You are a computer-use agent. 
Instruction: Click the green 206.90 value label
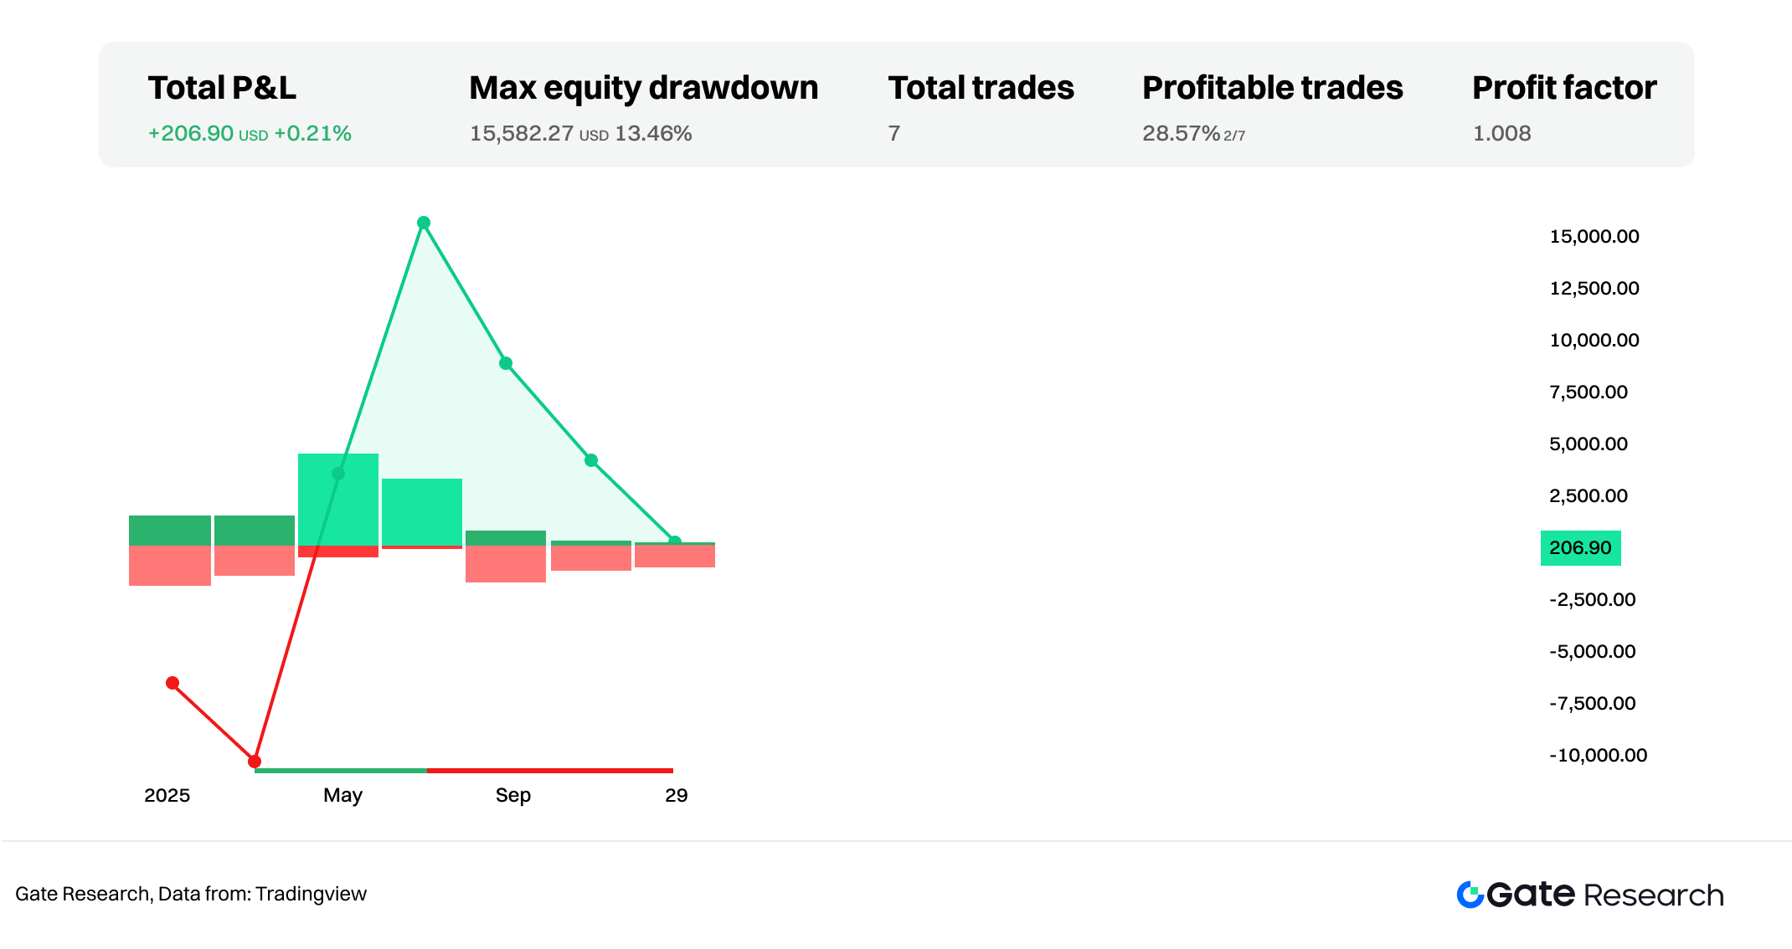tap(1580, 548)
